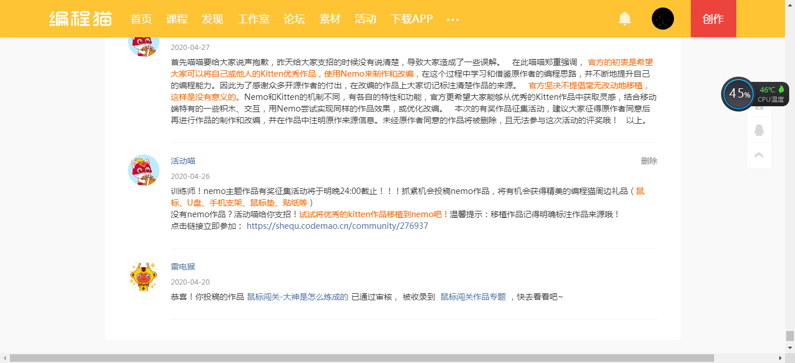Click the vertical scrollbar down arrow
This screenshot has height=363, width=795.
point(790,348)
